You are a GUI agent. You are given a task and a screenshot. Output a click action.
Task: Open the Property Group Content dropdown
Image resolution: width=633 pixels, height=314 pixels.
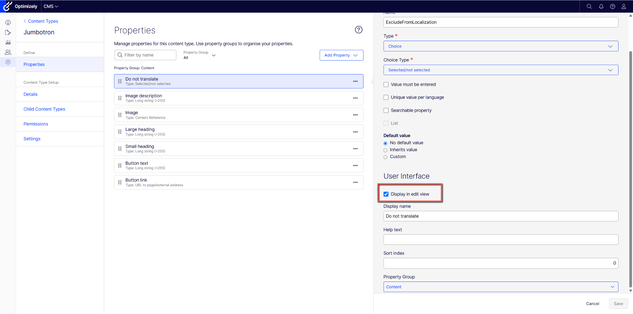click(501, 287)
